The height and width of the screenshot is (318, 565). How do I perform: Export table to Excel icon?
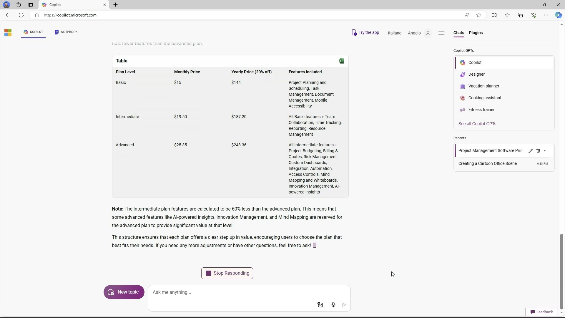341,61
